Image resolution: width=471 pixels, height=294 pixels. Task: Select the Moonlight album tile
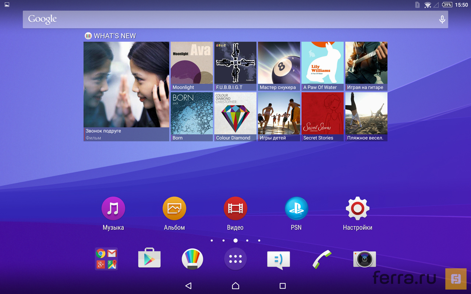pos(192,66)
